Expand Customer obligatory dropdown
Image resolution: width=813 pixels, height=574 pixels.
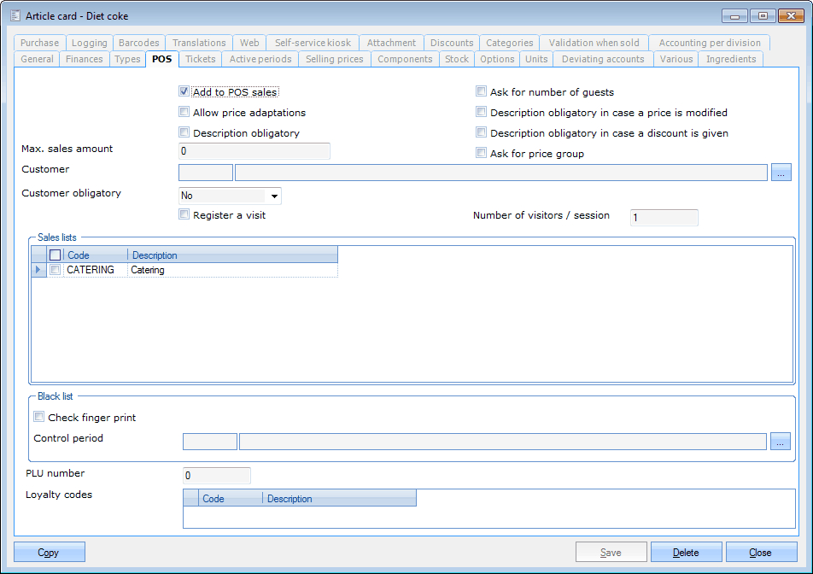click(274, 196)
